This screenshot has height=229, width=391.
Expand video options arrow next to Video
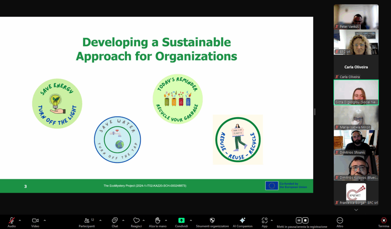click(45, 220)
